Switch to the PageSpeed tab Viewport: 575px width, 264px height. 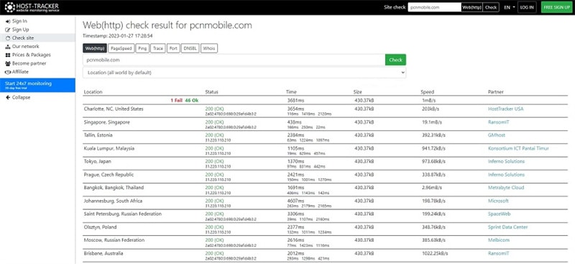click(121, 48)
